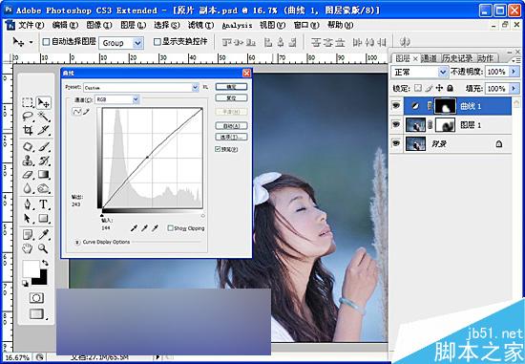The height and width of the screenshot is (364, 525).
Task: Select the Hand tool
Action: (28, 248)
